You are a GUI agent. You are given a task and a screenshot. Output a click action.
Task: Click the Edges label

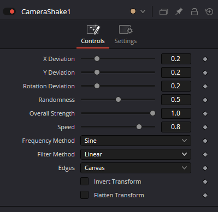(x=67, y=168)
